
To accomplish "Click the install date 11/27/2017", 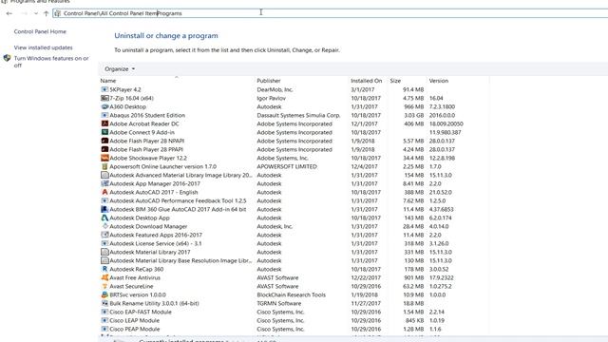I will pos(366,303).
